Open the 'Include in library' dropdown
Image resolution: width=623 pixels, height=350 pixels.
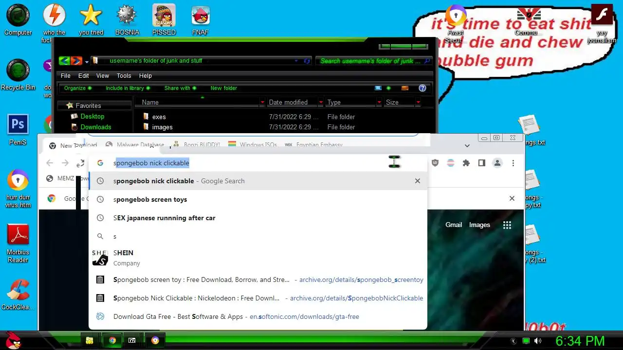[128, 88]
